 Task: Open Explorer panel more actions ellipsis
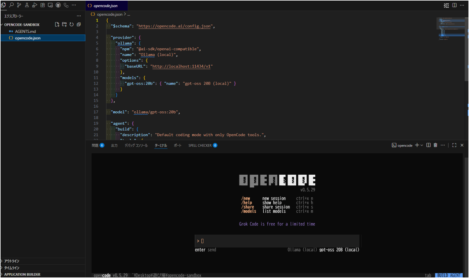(x=79, y=16)
